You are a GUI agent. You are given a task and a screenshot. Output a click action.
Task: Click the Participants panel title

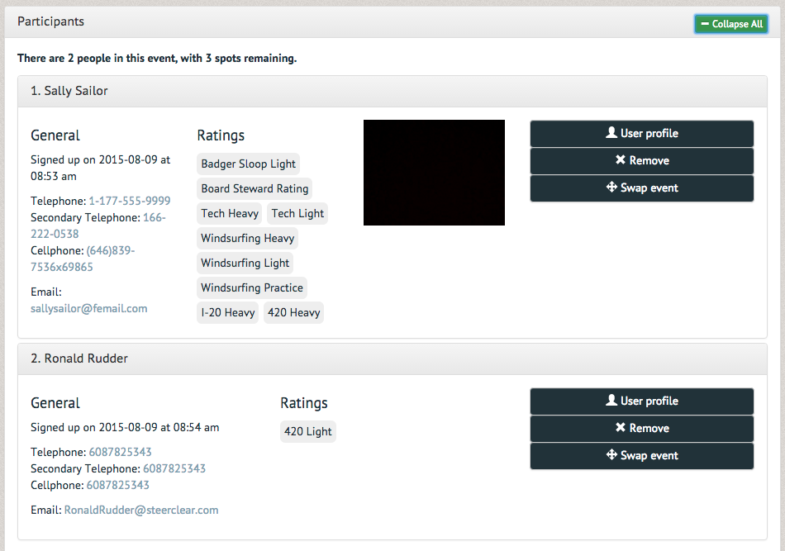(x=50, y=21)
